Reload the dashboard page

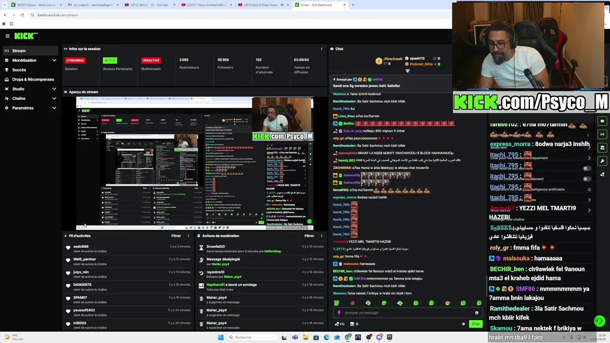click(22, 15)
